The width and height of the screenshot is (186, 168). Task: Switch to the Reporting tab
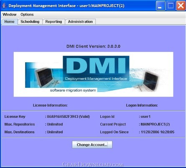[54, 22]
